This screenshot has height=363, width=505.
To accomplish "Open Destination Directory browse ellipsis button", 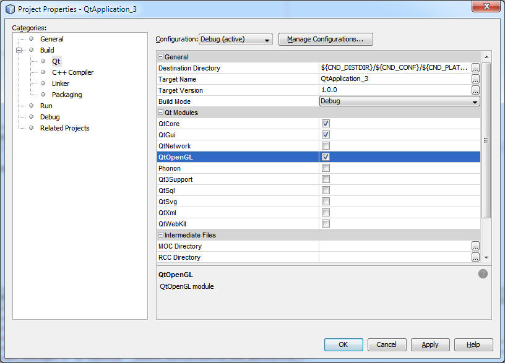I will point(475,68).
